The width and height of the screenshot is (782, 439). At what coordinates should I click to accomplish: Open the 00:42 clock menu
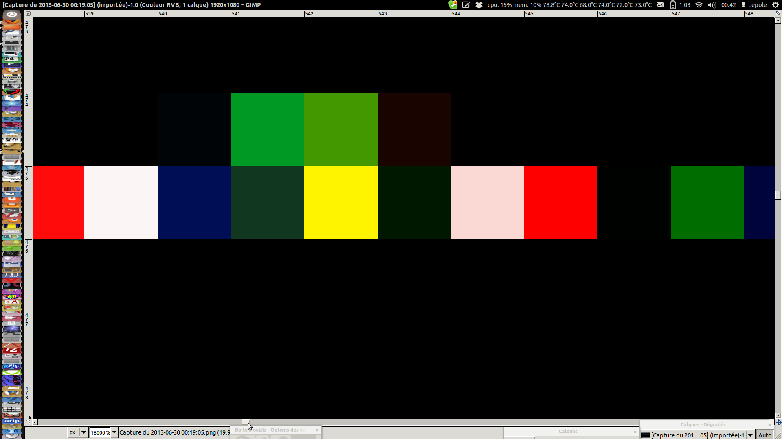coord(728,5)
